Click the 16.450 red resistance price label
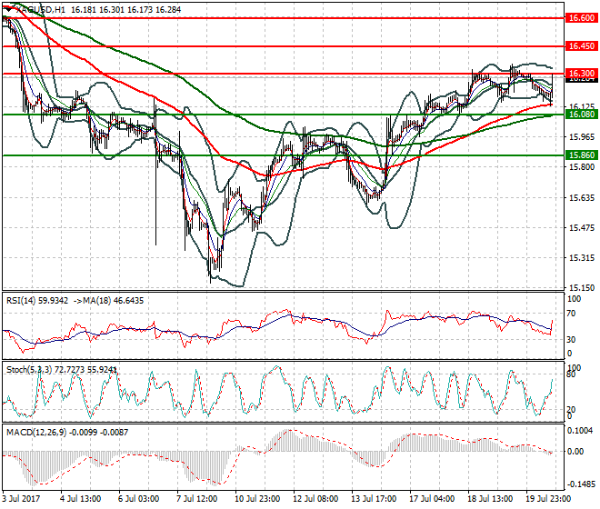The width and height of the screenshot is (600, 509). [581, 46]
